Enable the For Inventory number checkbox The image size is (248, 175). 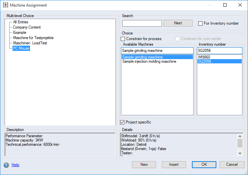point(200,23)
